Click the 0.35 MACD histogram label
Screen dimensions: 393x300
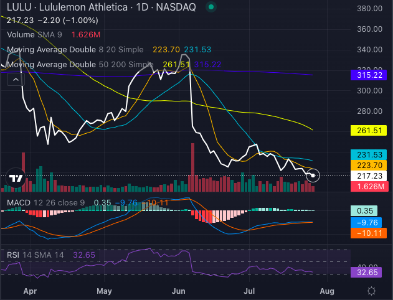point(364,210)
